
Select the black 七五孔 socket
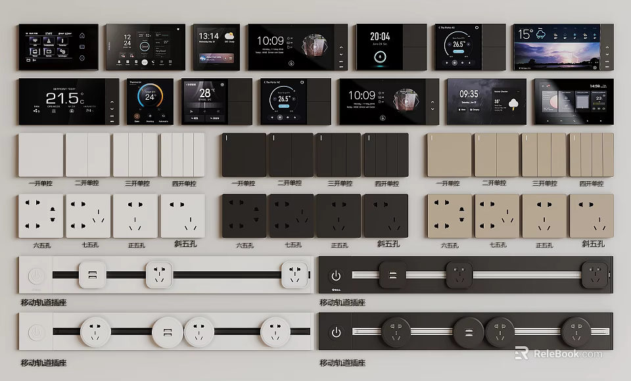[x=291, y=215]
